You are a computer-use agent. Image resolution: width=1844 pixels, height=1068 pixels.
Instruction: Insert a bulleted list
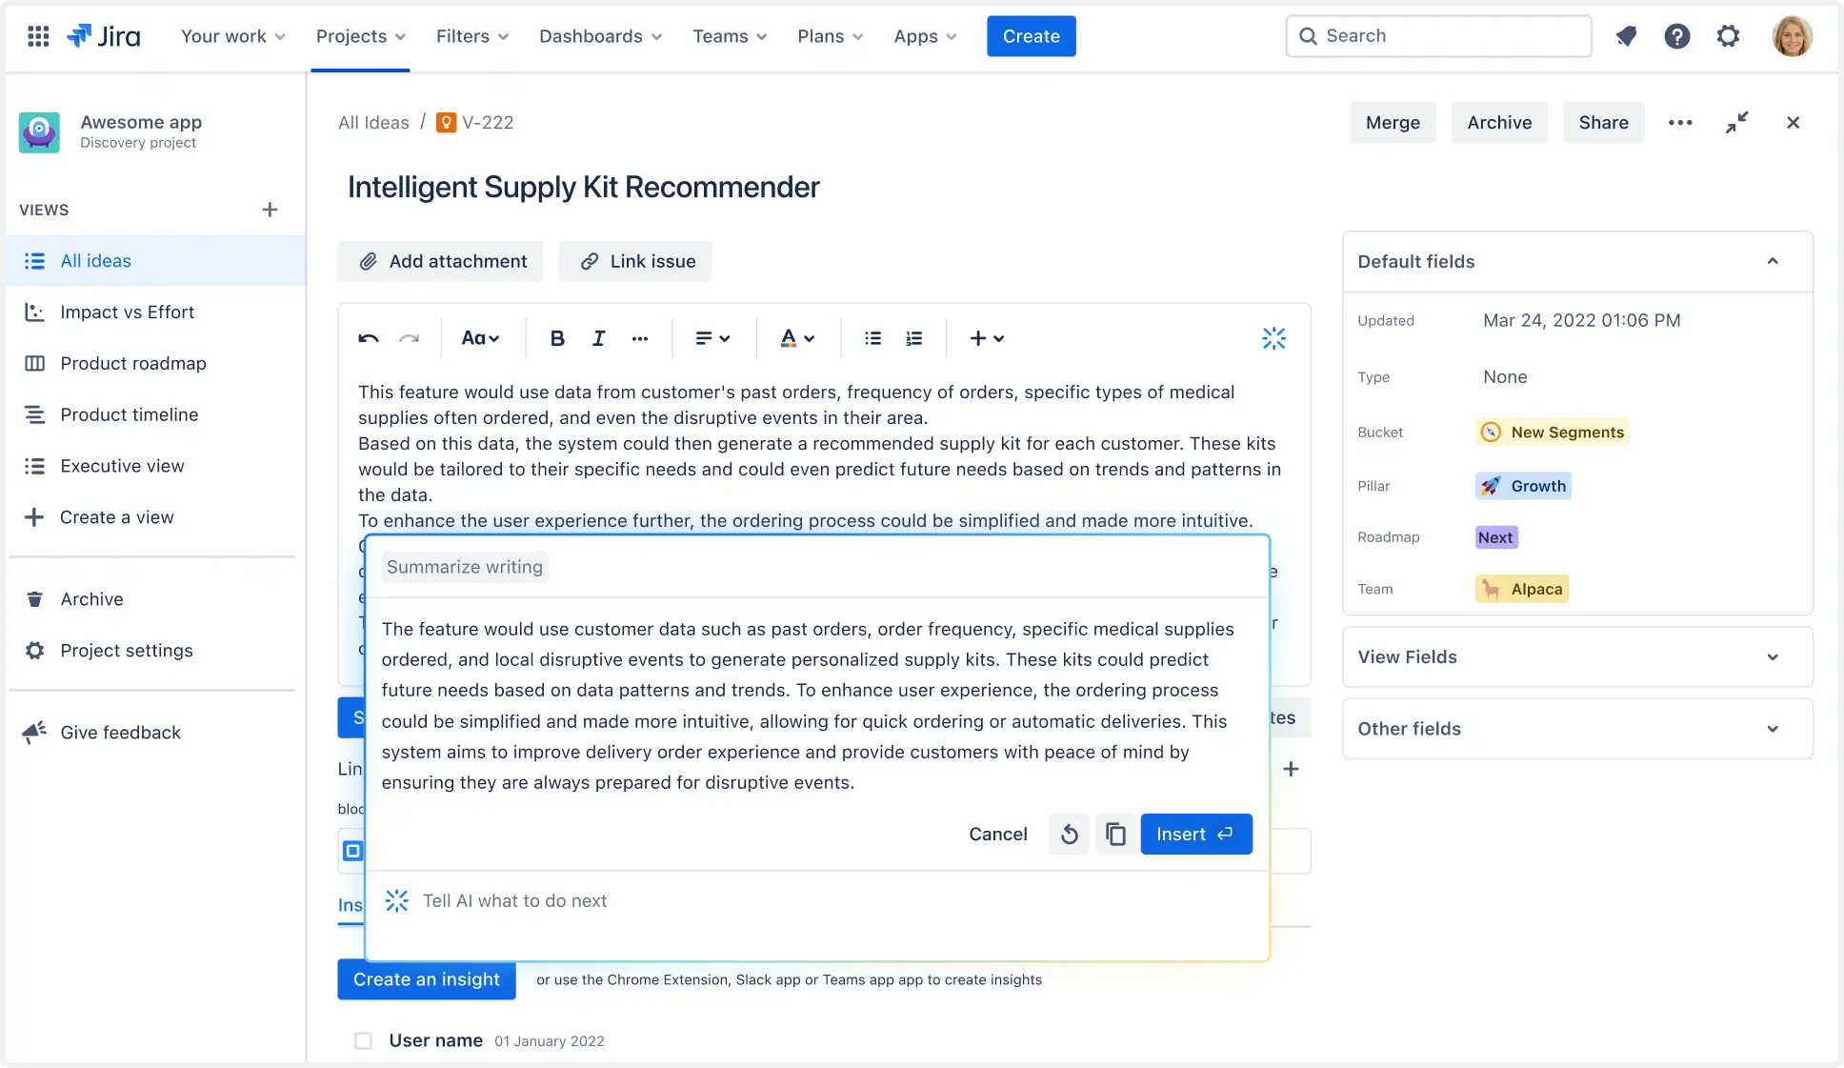tap(872, 338)
